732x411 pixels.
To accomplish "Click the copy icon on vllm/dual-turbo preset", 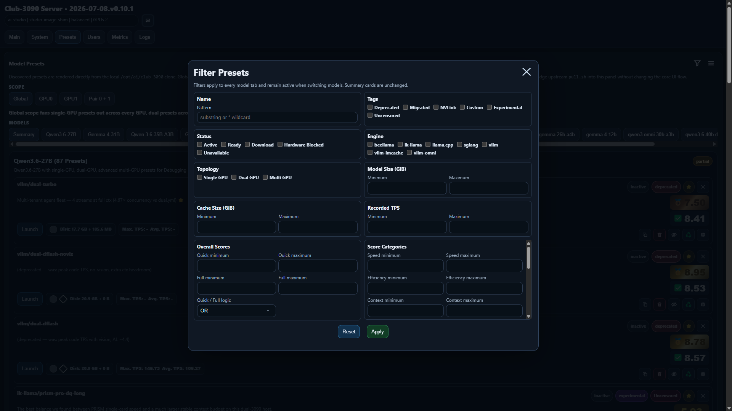I will [645, 235].
